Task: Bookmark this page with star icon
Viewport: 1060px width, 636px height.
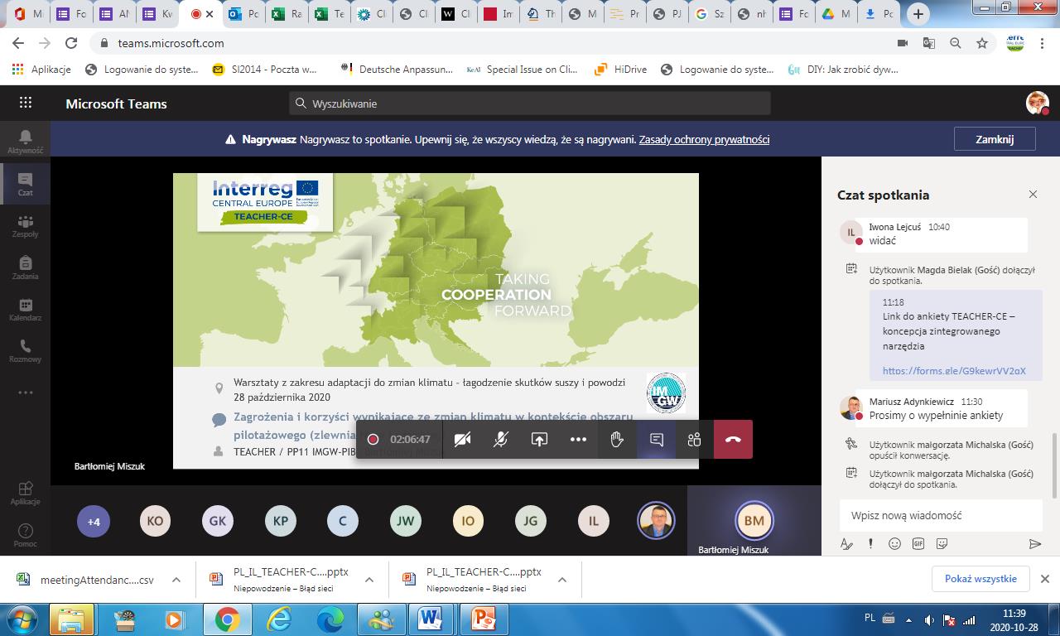Action: point(982,43)
